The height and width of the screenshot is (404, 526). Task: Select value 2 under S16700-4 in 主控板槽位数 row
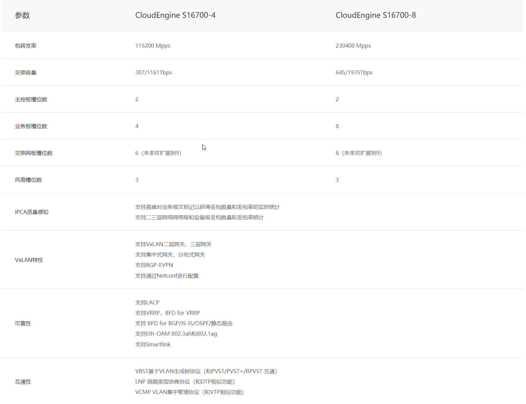(x=137, y=99)
